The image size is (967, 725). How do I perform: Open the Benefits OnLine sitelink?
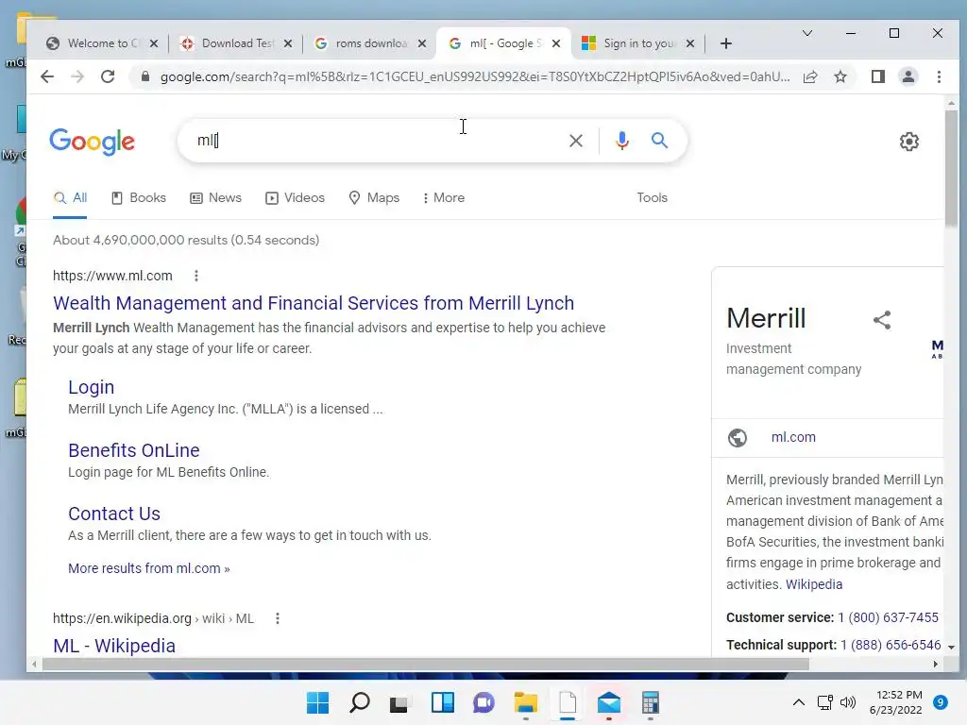pos(134,450)
